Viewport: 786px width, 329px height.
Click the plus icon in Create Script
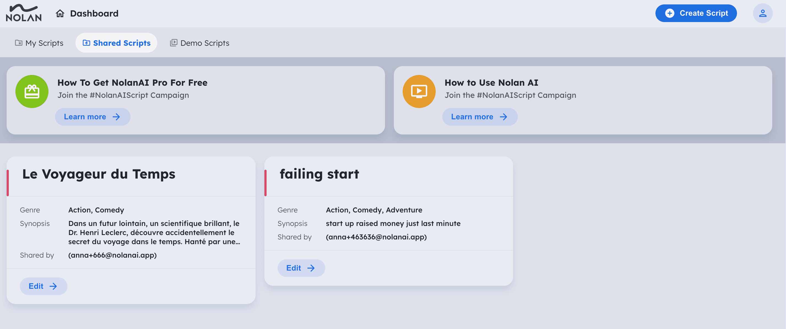(670, 13)
